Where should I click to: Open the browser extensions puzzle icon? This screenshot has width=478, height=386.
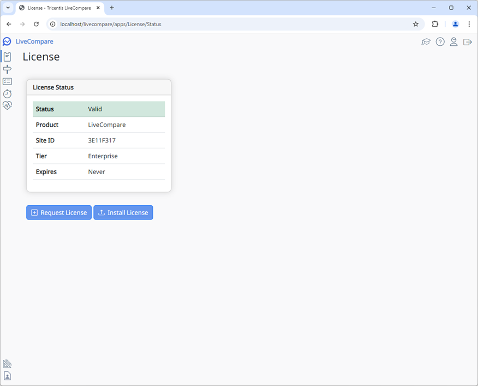pyautogui.click(x=435, y=24)
